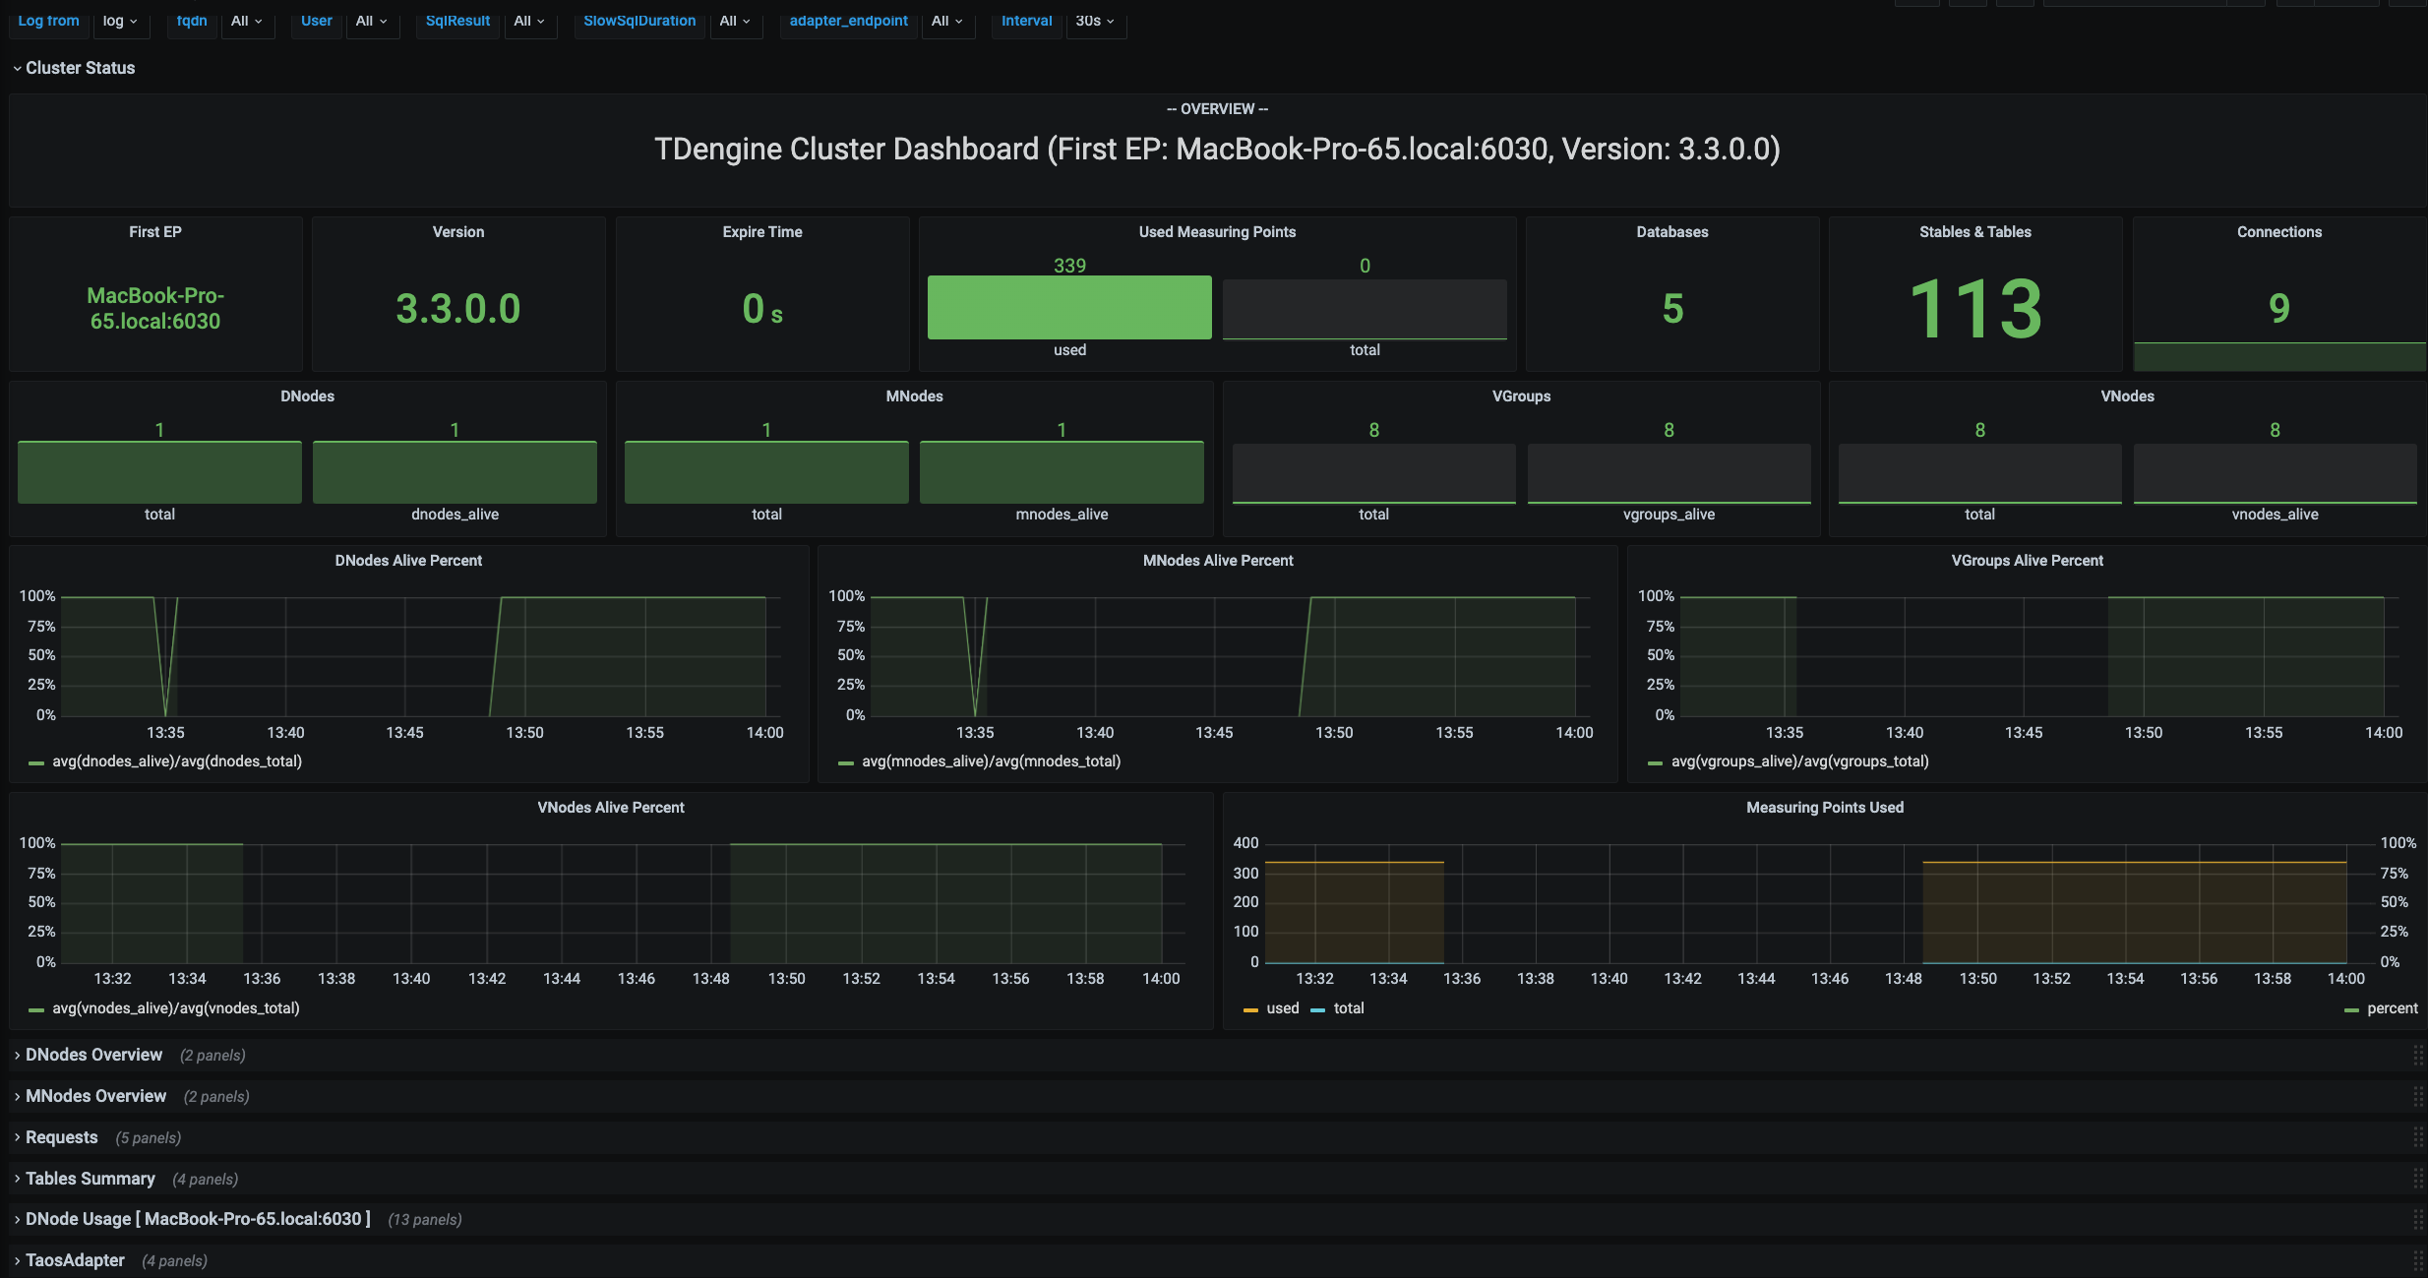Screen dimensions: 2428x1278
Task: Click the dnodes_alive gauge bar
Action: point(455,472)
